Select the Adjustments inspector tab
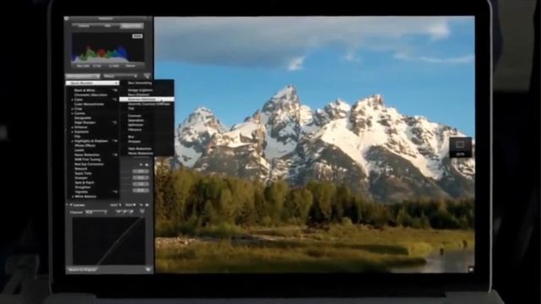541x304 pixels. 132,26
